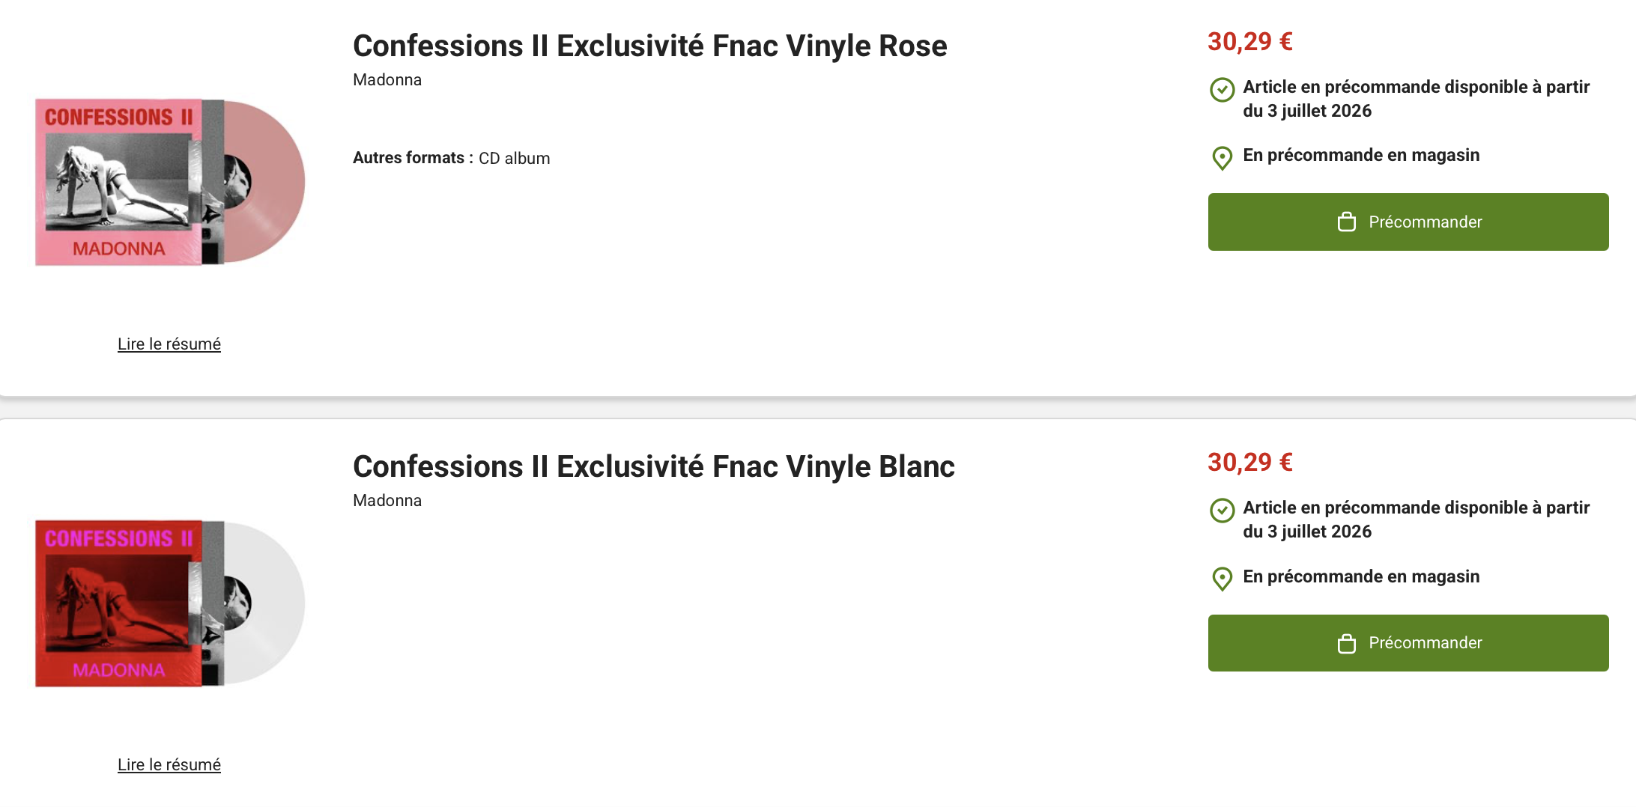1636x807 pixels.
Task: Click Madonna artist under Vinyle Rose
Action: click(x=387, y=80)
